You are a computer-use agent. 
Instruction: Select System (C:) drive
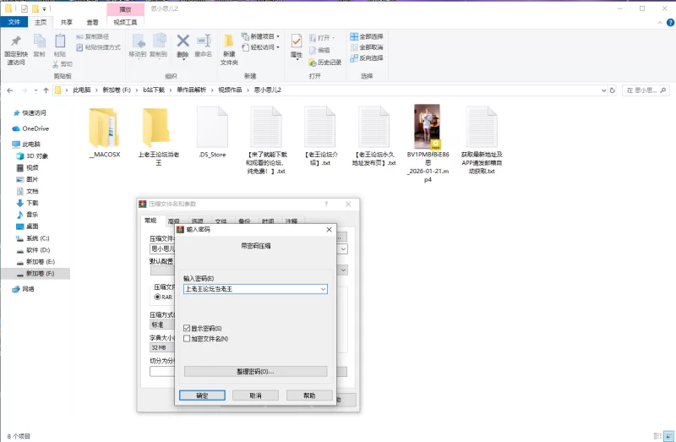(x=38, y=238)
